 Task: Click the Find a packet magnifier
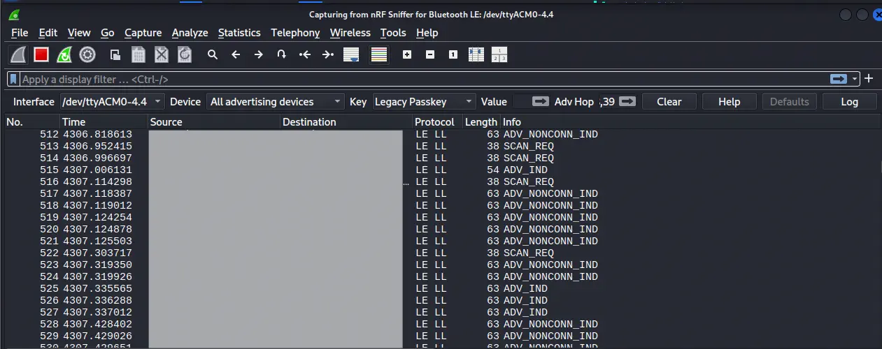click(x=213, y=54)
